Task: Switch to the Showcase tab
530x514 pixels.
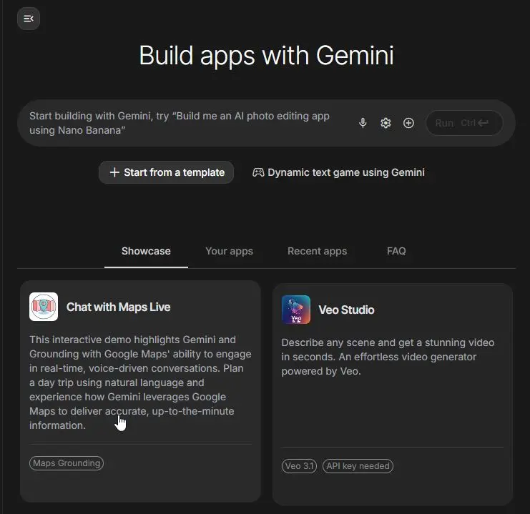Action: [x=146, y=251]
